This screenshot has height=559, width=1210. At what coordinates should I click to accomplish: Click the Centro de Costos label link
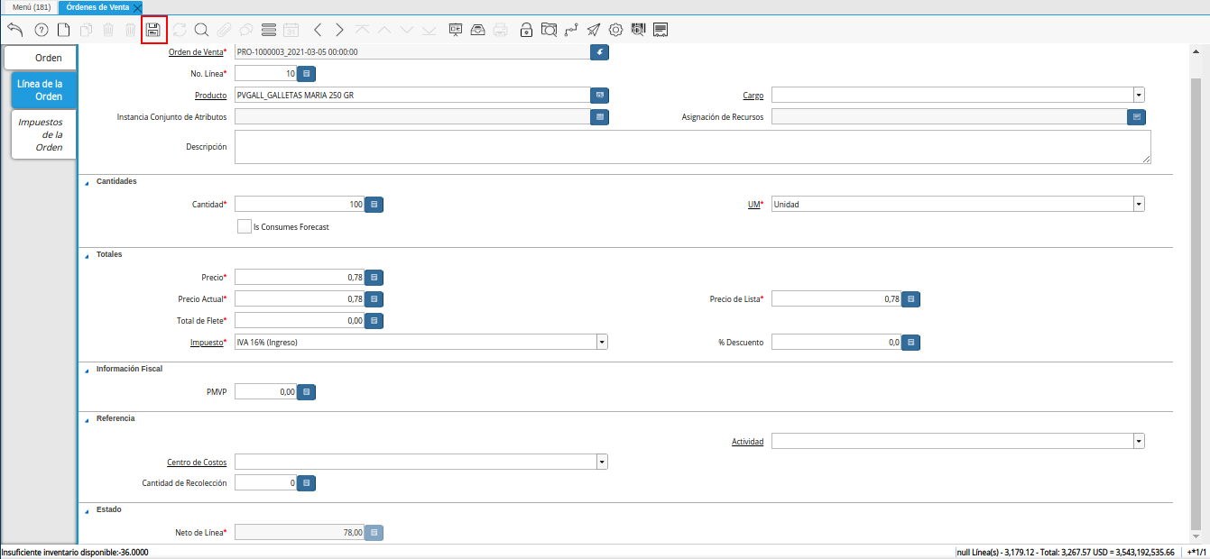[197, 462]
